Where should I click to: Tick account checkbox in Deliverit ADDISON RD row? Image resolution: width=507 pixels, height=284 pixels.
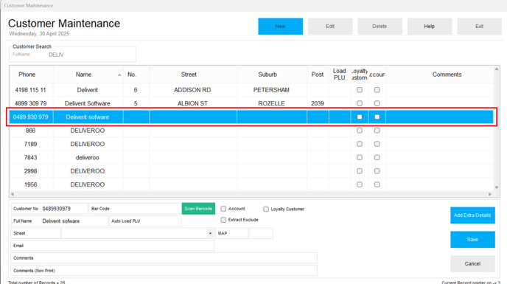point(377,90)
